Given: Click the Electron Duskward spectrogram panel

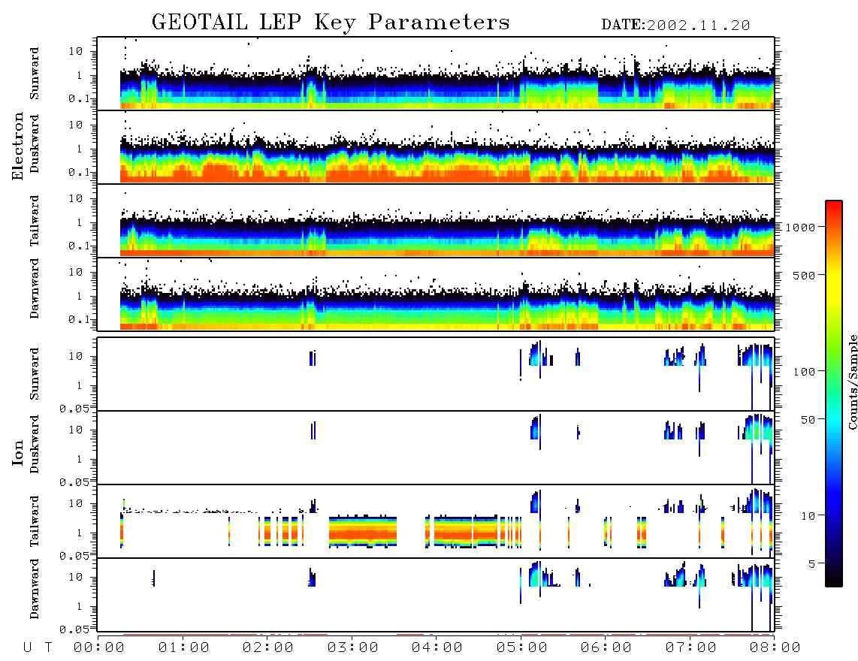Looking at the screenshot, I should tap(436, 146).
